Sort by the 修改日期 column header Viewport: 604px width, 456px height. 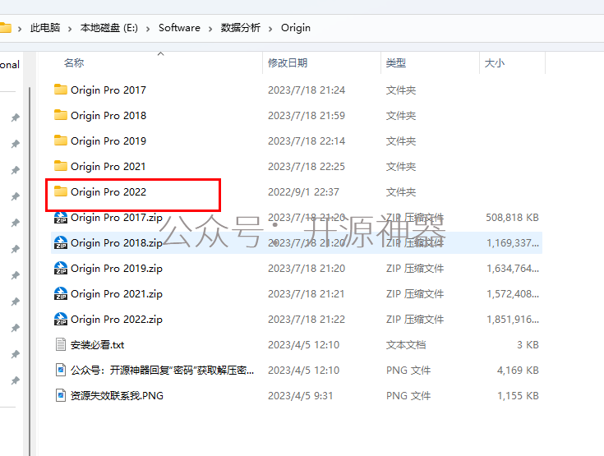[288, 63]
